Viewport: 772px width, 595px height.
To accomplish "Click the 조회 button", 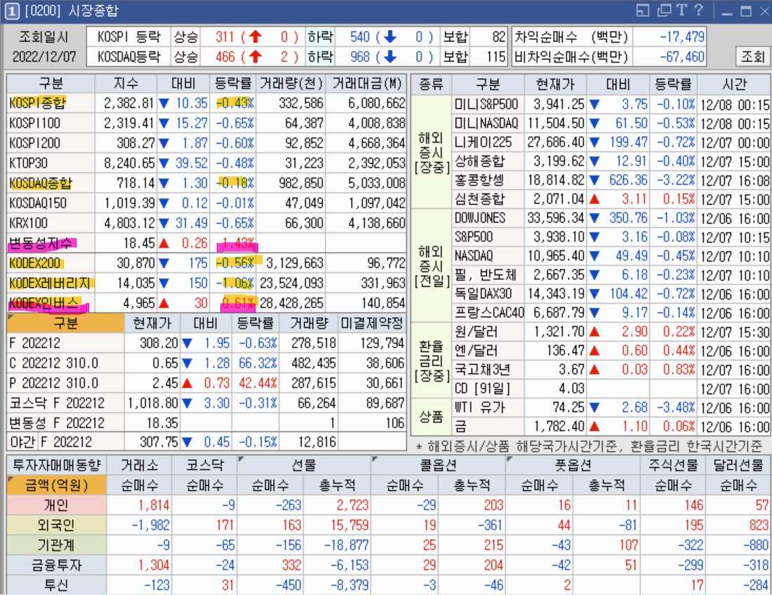I will coord(753,57).
